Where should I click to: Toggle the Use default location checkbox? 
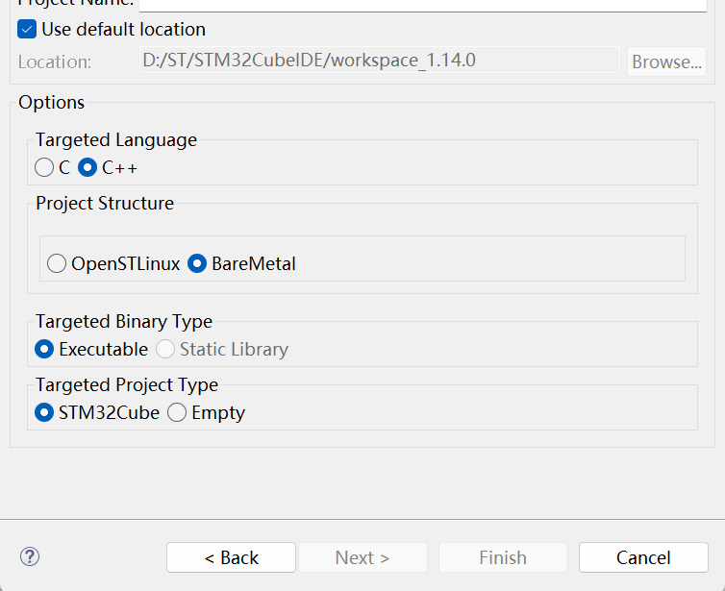pyautogui.click(x=27, y=30)
